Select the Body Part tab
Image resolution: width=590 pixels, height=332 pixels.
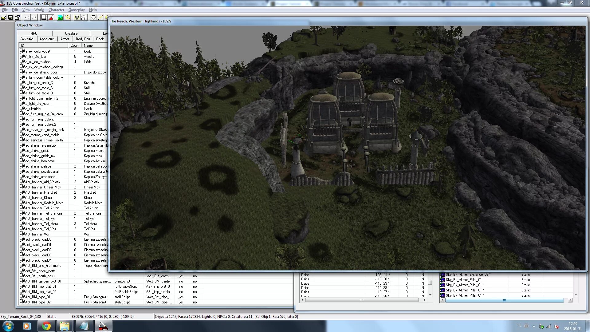coord(83,39)
